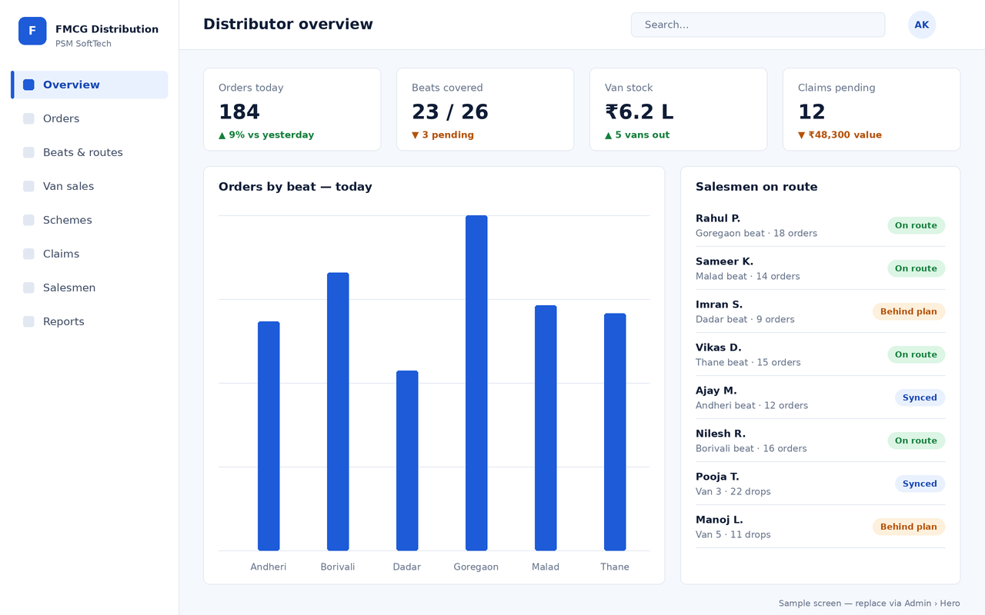985x615 pixels.
Task: Click the Borivali bar in chart
Action: coord(338,411)
